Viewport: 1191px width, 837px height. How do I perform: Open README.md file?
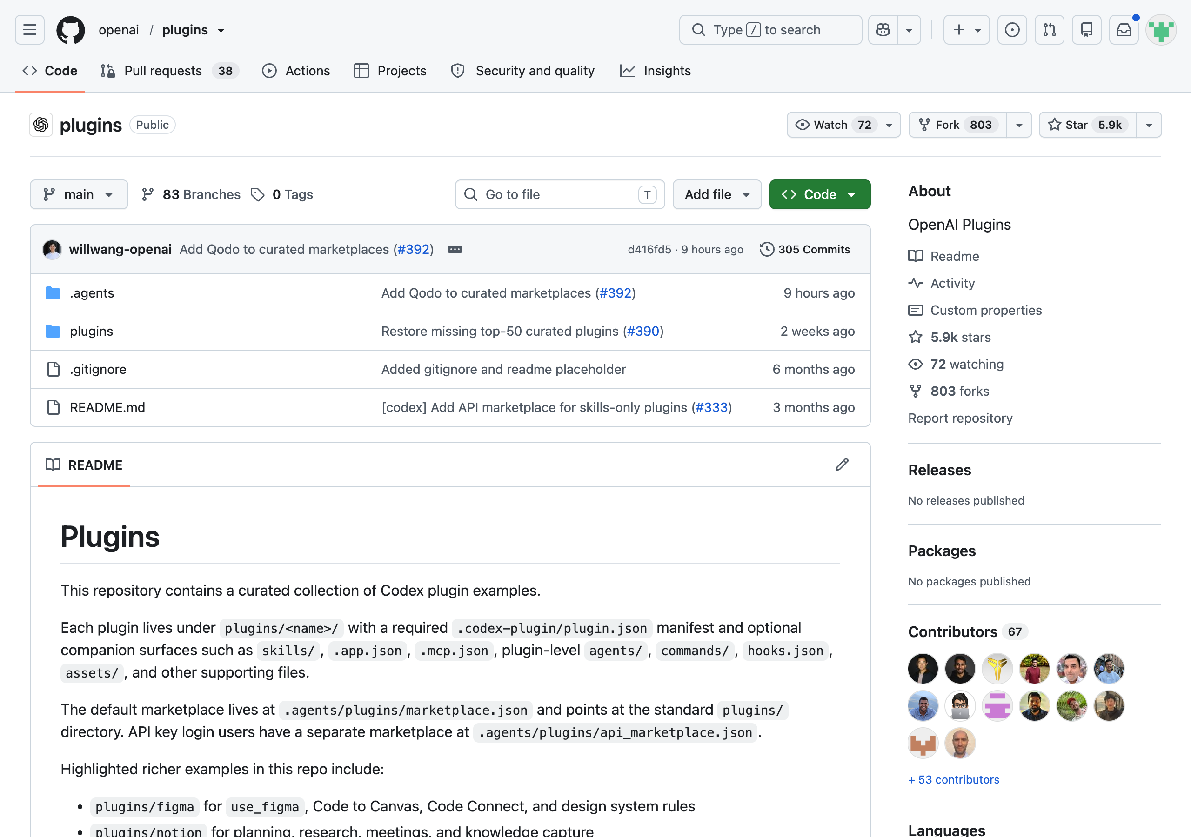(x=107, y=408)
